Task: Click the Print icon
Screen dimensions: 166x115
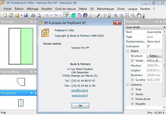Action: (33, 15)
